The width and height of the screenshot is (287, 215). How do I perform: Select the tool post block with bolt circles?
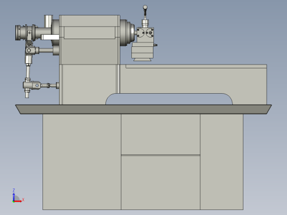point(145,35)
